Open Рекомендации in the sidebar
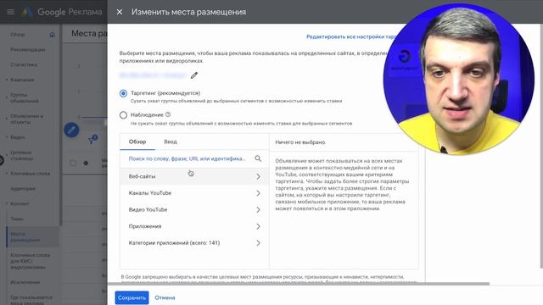 pyautogui.click(x=28, y=49)
